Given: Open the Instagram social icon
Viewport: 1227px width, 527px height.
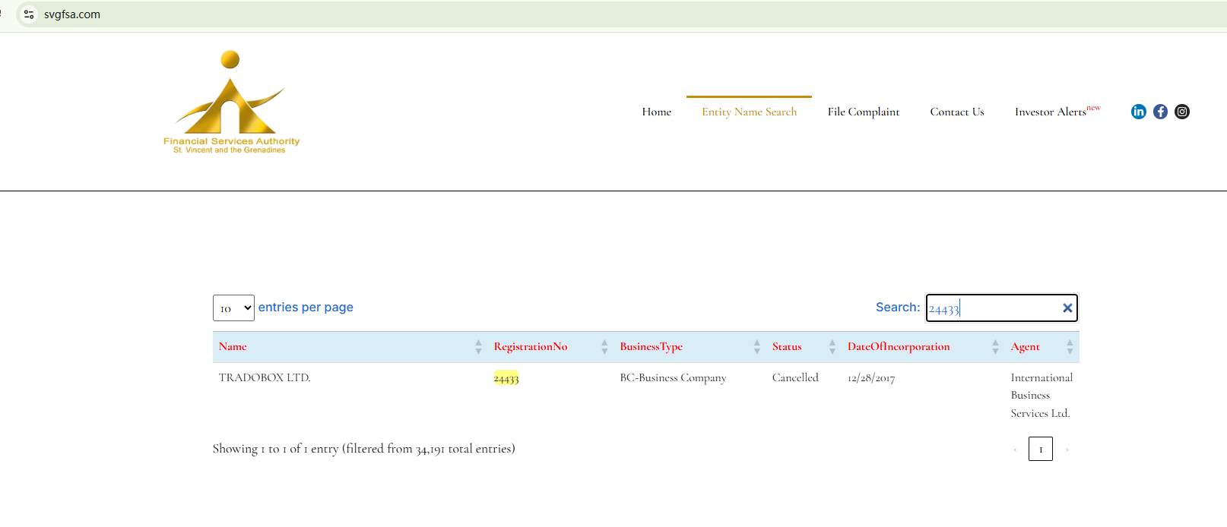Looking at the screenshot, I should tap(1182, 112).
